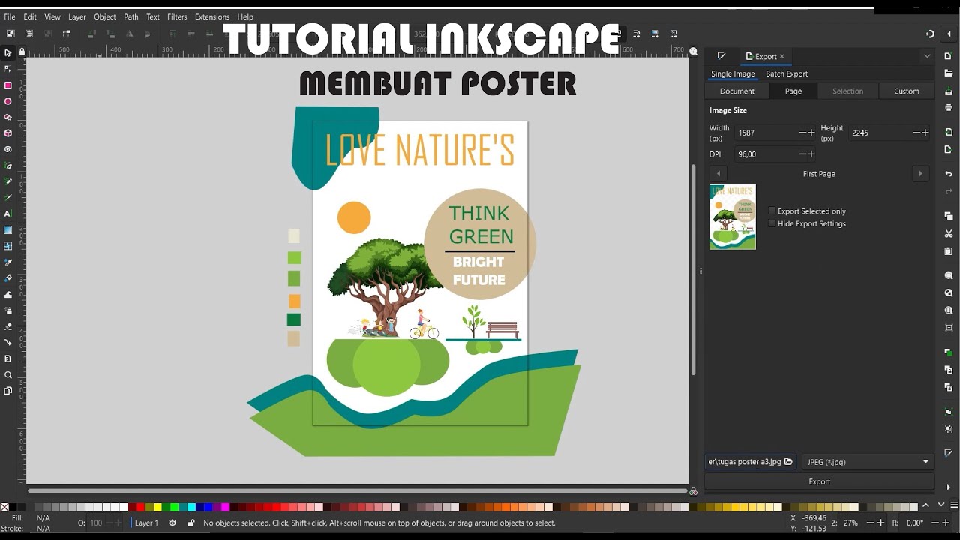The width and height of the screenshot is (960, 540).
Task: Select the Eraser tool
Action: [x=8, y=326]
